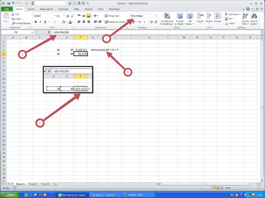Viewport: 265px width, 198px height.
Task: Click the zoom in plus button
Action: [258, 188]
